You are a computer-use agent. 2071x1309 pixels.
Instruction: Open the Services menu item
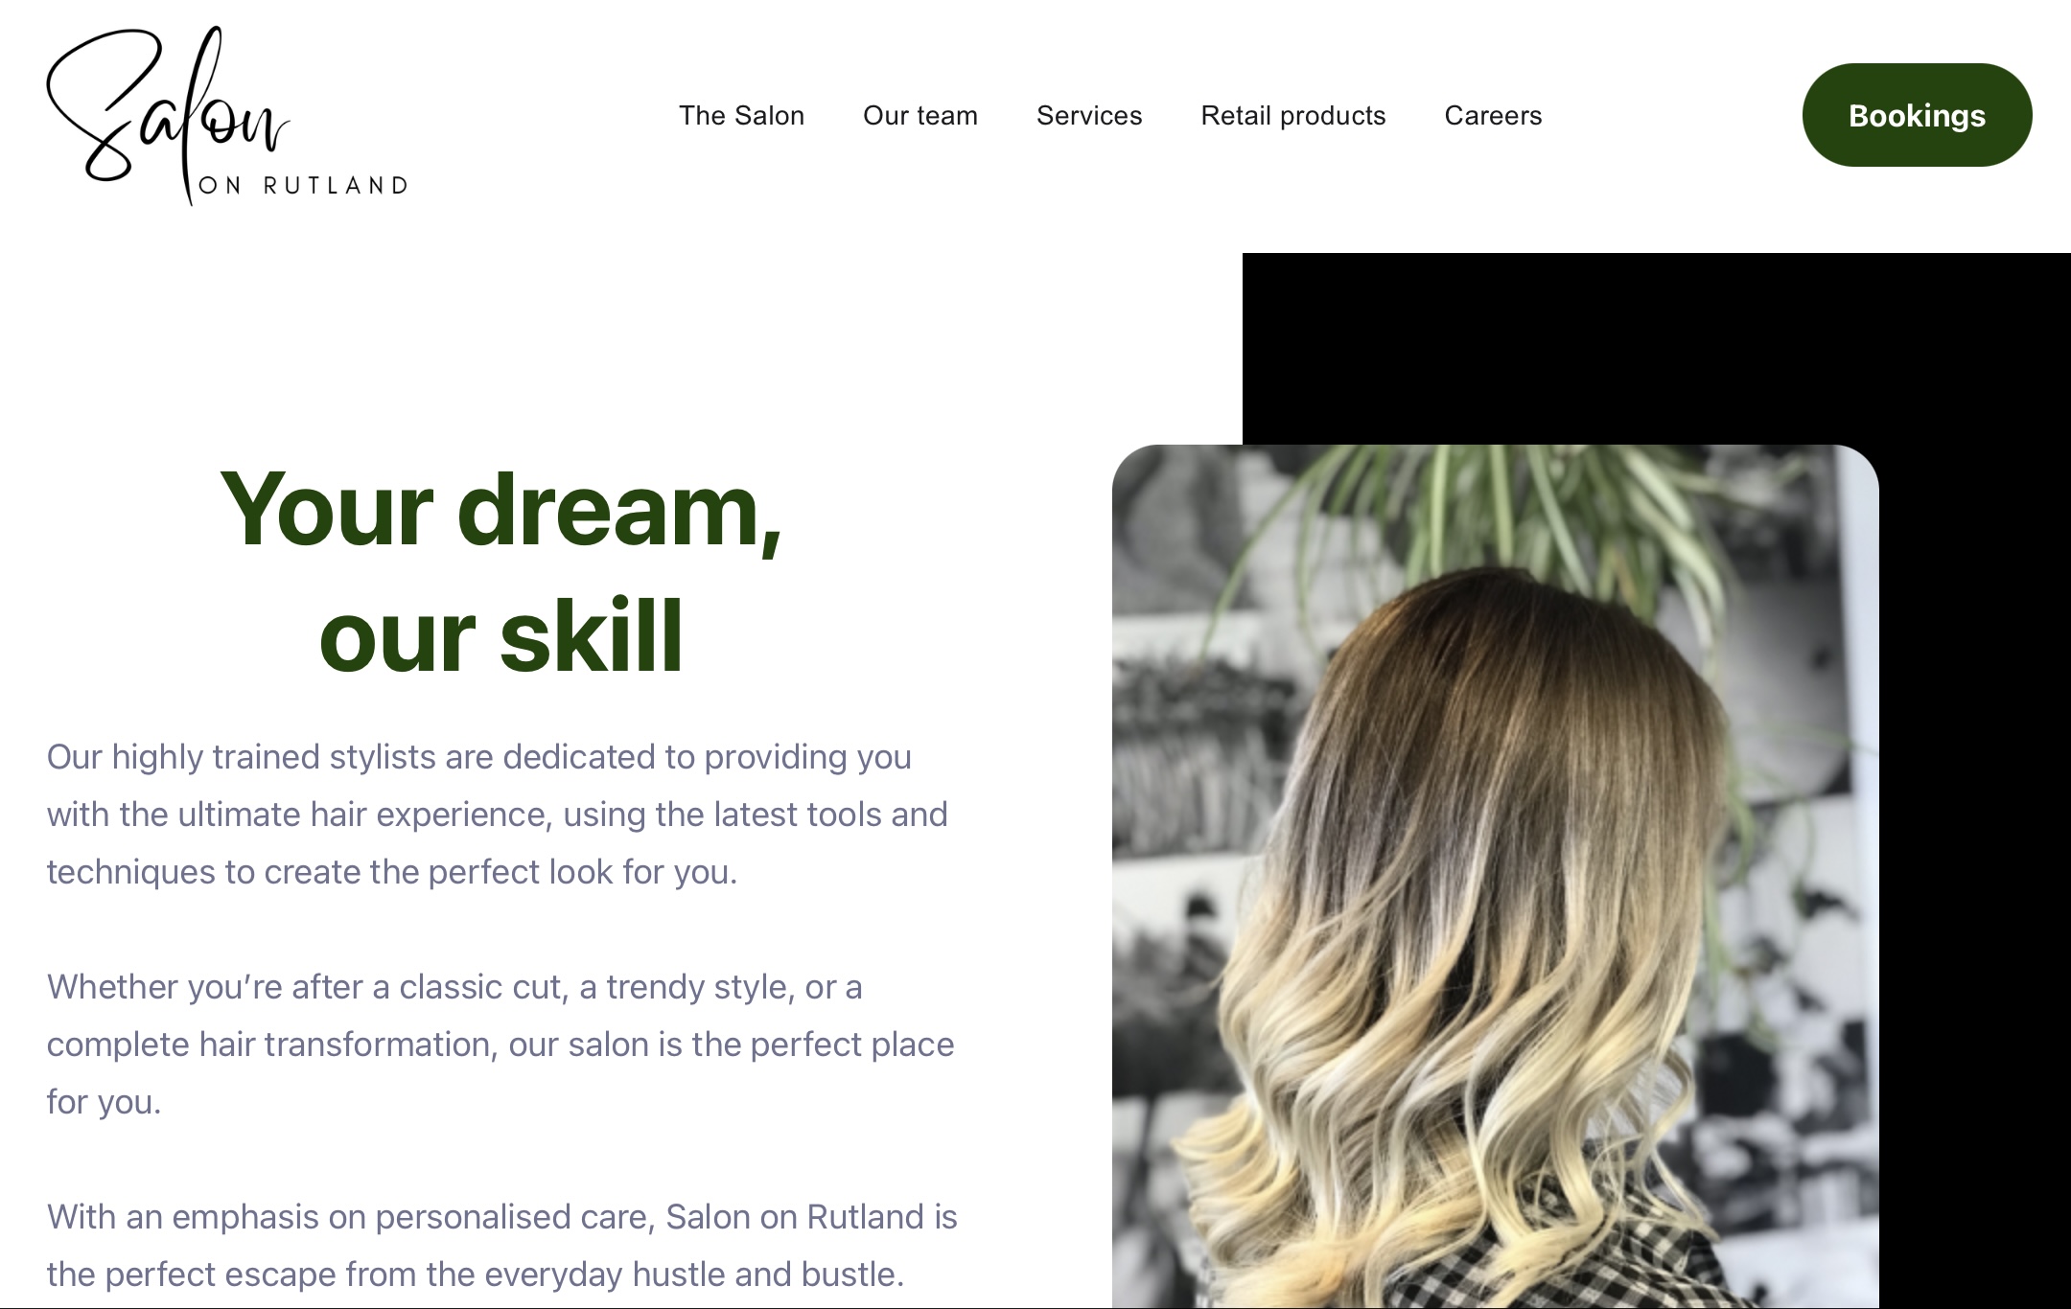(1089, 115)
